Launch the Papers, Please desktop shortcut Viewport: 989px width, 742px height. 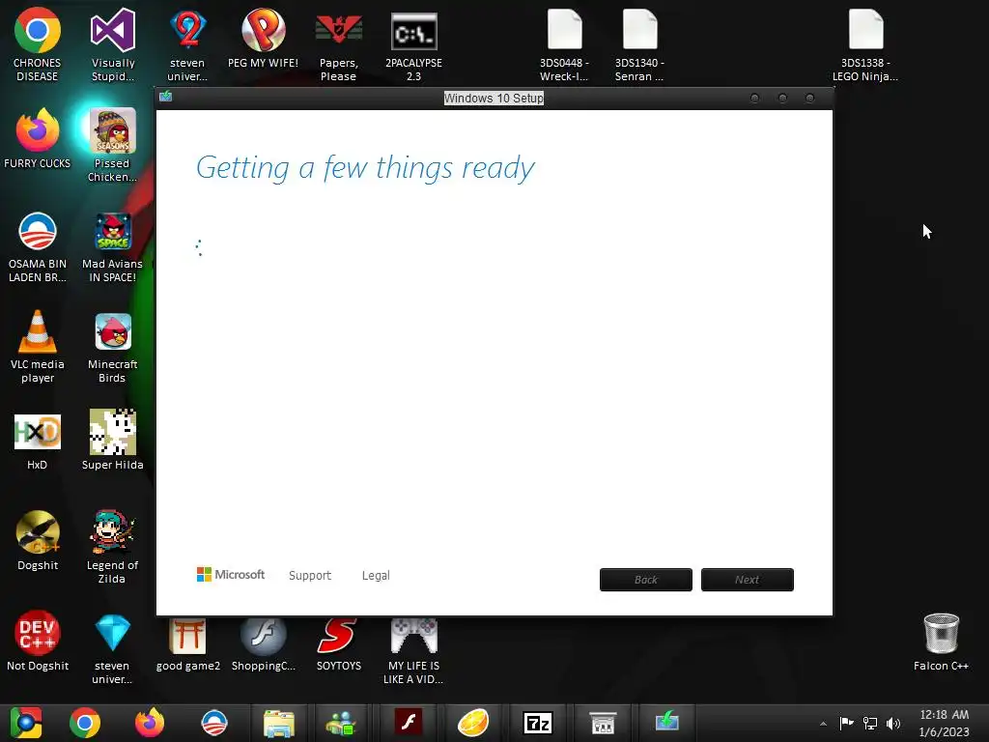(339, 30)
